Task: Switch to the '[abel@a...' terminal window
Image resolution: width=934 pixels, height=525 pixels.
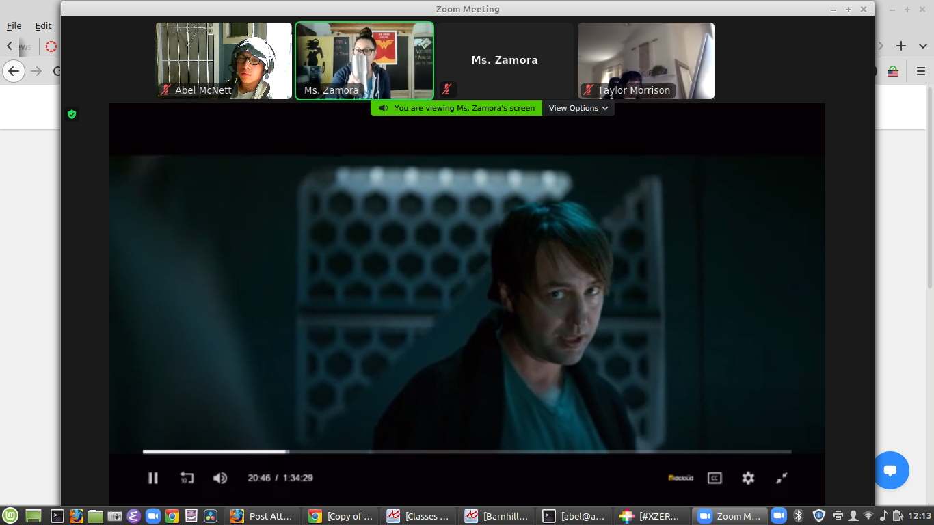Action: tap(574, 516)
